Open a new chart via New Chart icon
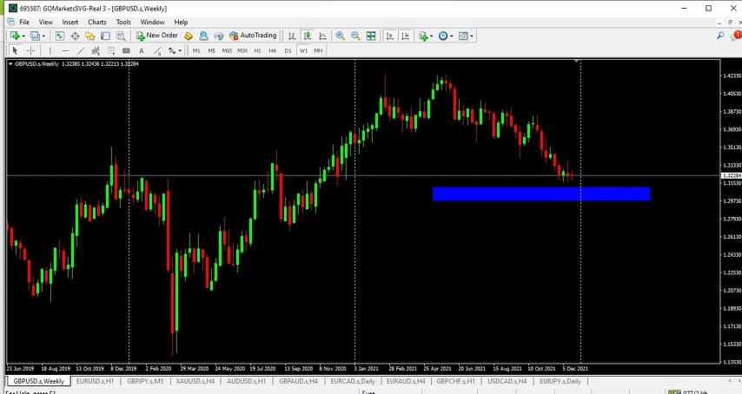 (x=15, y=36)
